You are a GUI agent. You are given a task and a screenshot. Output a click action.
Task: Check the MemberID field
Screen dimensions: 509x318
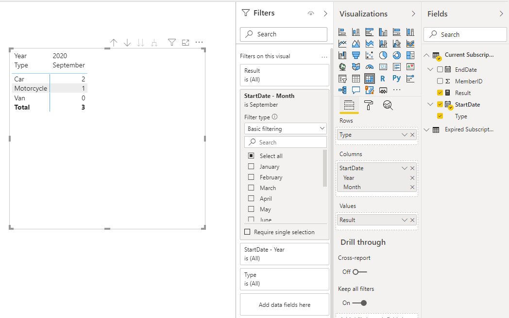pos(440,81)
